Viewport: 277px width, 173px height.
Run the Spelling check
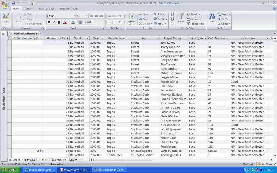click(160, 19)
